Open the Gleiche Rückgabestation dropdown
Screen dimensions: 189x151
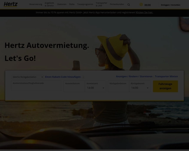coord(27,77)
